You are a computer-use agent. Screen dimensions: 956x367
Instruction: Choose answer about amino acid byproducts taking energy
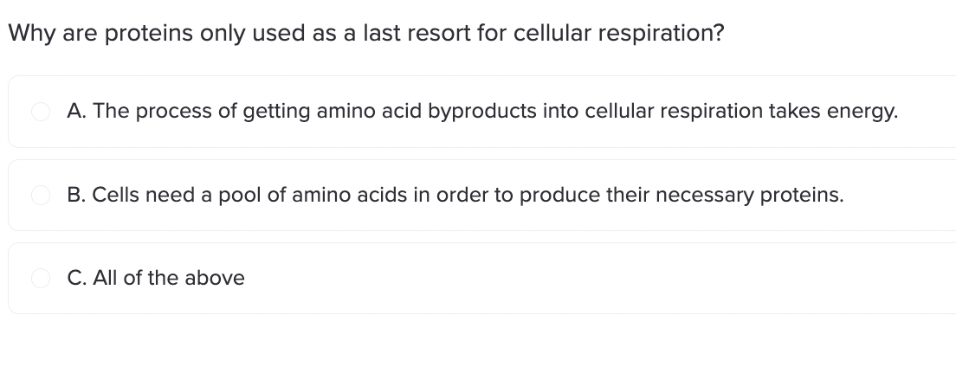[x=482, y=112]
